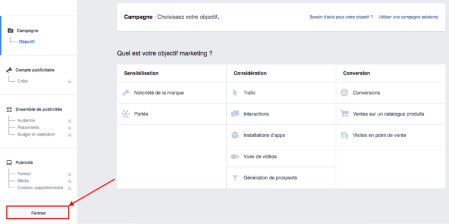Click the Sensibilisation column header

click(x=141, y=73)
